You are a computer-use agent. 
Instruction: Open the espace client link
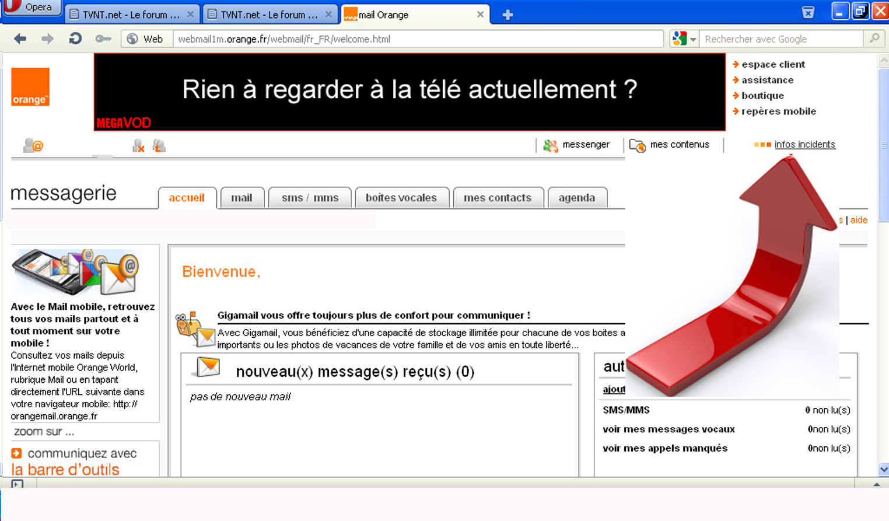[x=773, y=64]
